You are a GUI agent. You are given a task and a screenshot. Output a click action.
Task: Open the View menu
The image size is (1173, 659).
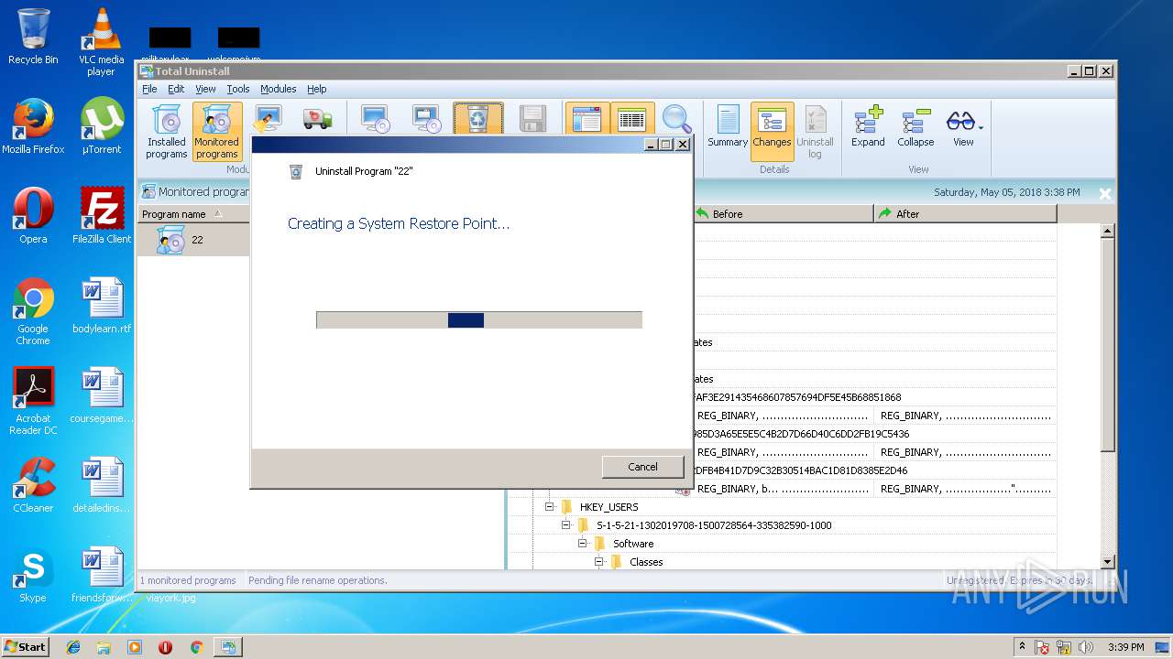point(205,89)
